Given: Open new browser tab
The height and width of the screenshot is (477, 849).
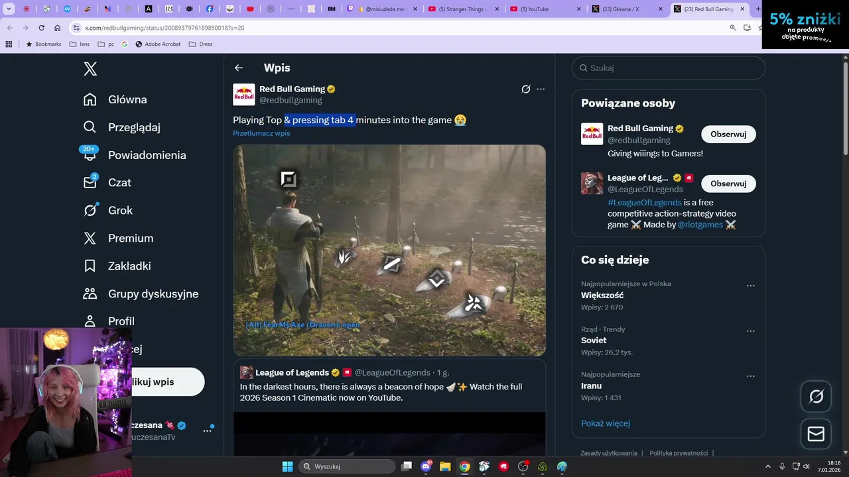Looking at the screenshot, I should pyautogui.click(x=758, y=9).
